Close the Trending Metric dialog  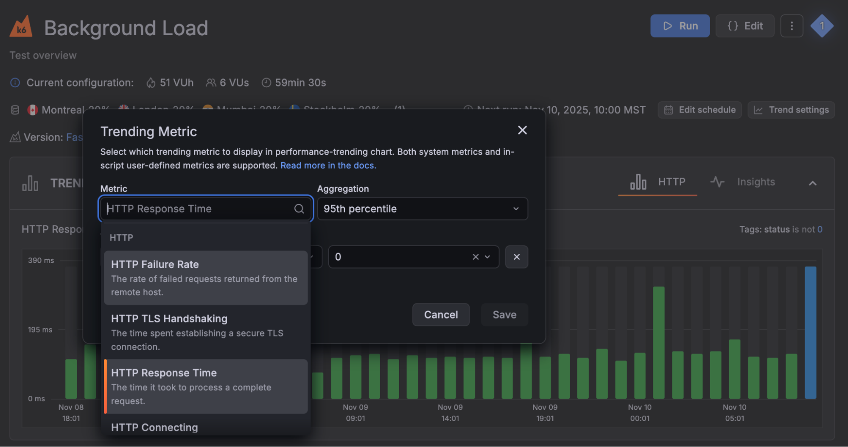[522, 130]
